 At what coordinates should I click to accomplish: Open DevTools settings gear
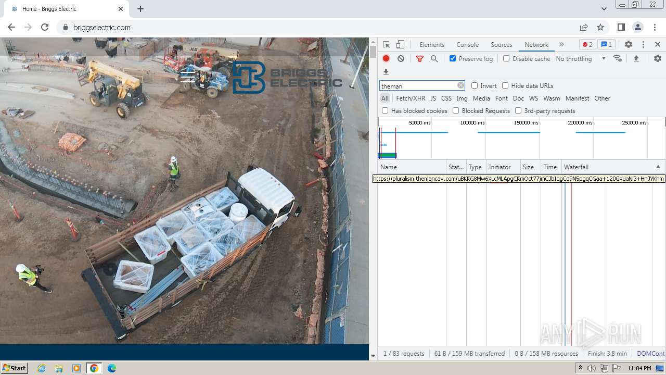[629, 45]
